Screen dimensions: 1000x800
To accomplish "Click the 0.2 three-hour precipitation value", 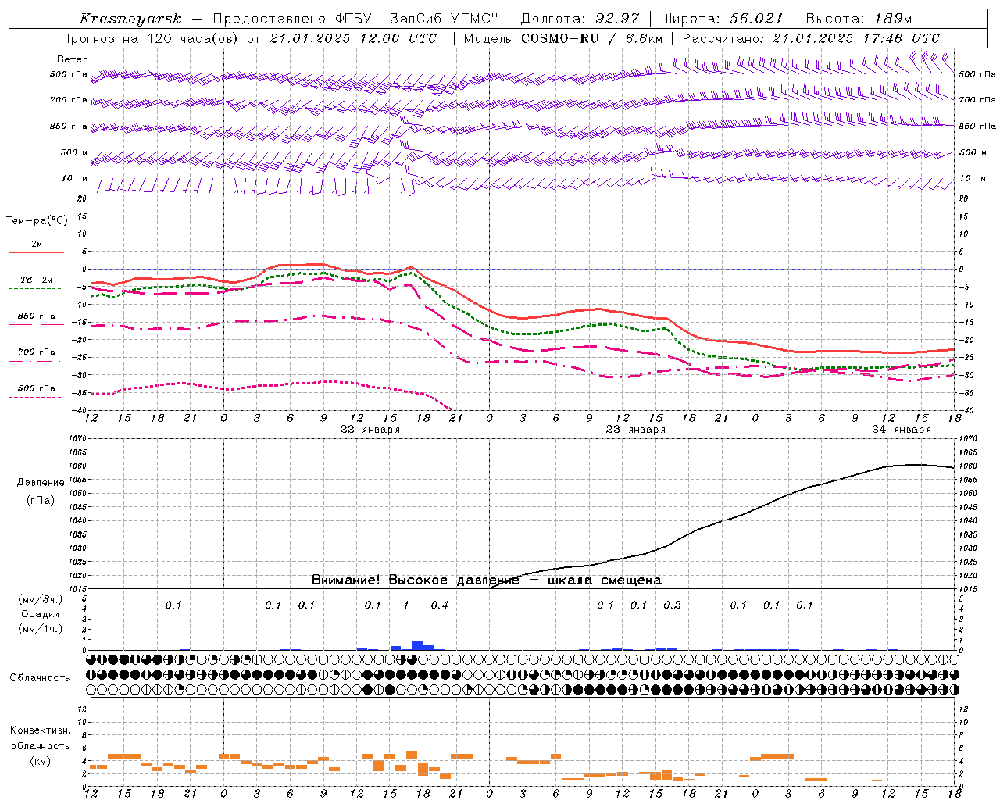I will [672, 605].
